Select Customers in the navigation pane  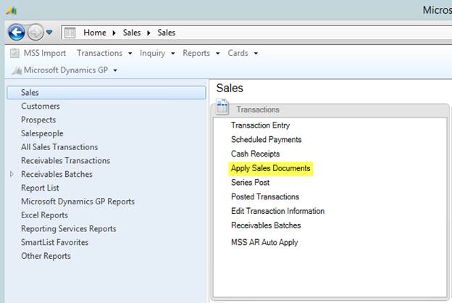pos(41,106)
